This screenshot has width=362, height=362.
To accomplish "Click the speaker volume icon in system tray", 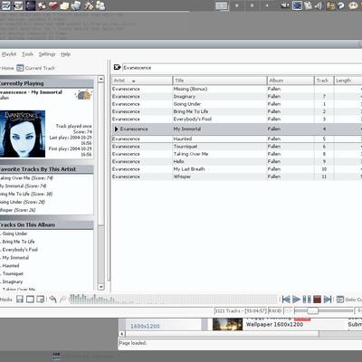I will click(x=319, y=5).
